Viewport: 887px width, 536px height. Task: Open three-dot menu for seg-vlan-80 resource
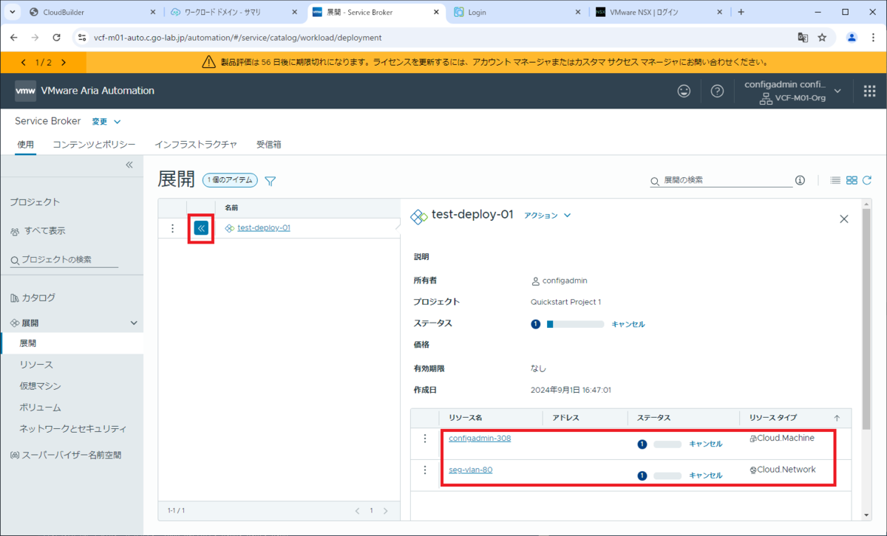pos(425,470)
